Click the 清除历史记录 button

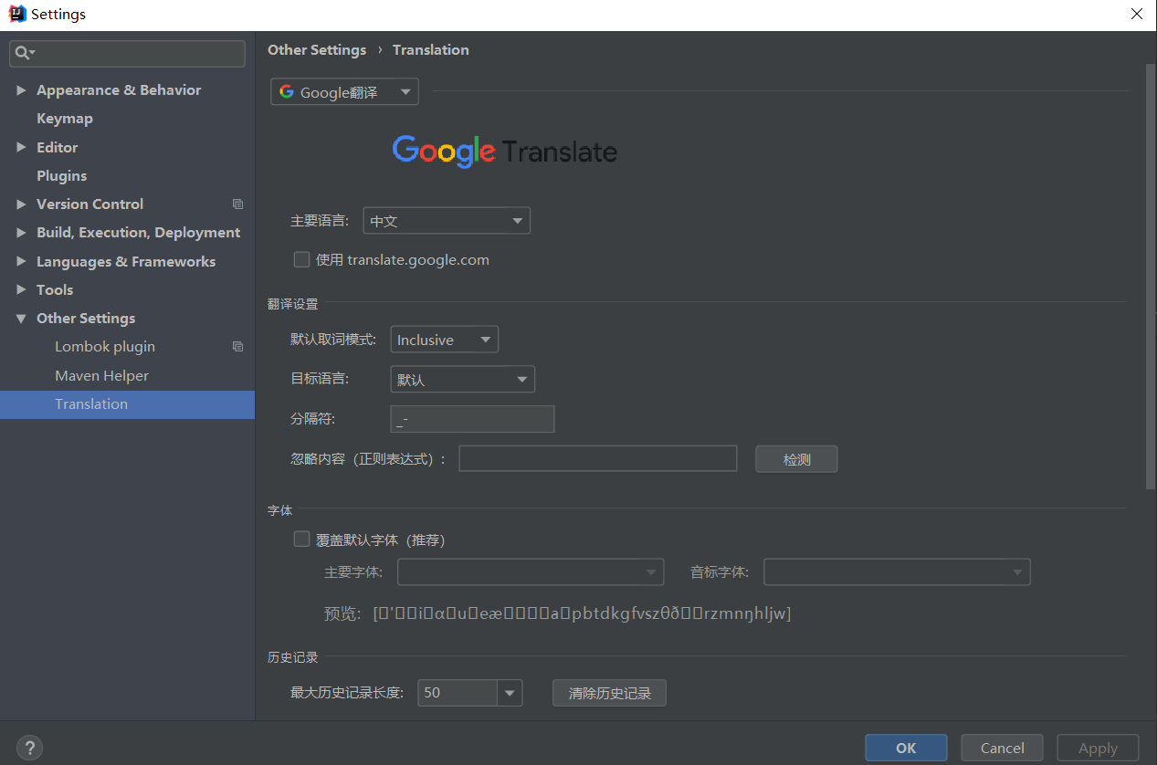point(609,693)
